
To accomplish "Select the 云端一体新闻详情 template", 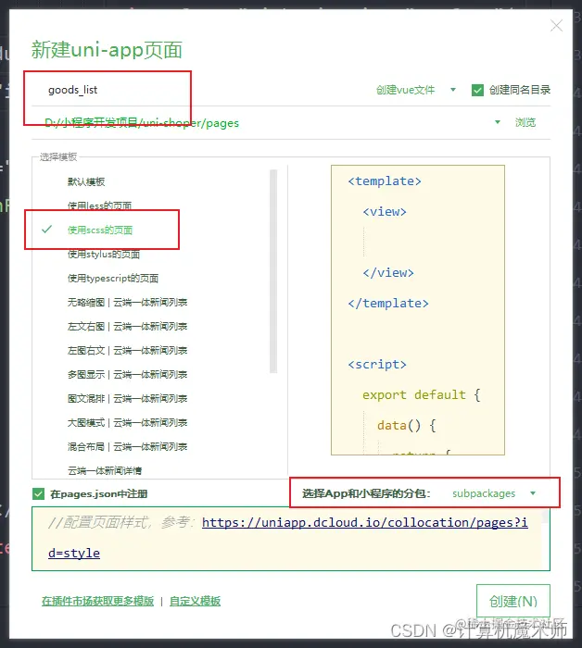I will (x=104, y=470).
